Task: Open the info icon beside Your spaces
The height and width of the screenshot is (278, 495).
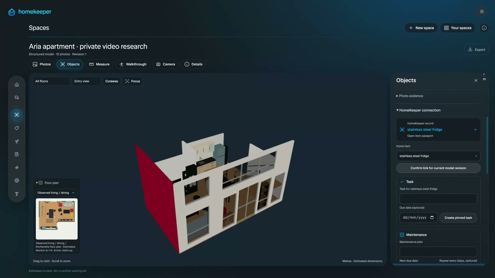Action: (x=484, y=28)
